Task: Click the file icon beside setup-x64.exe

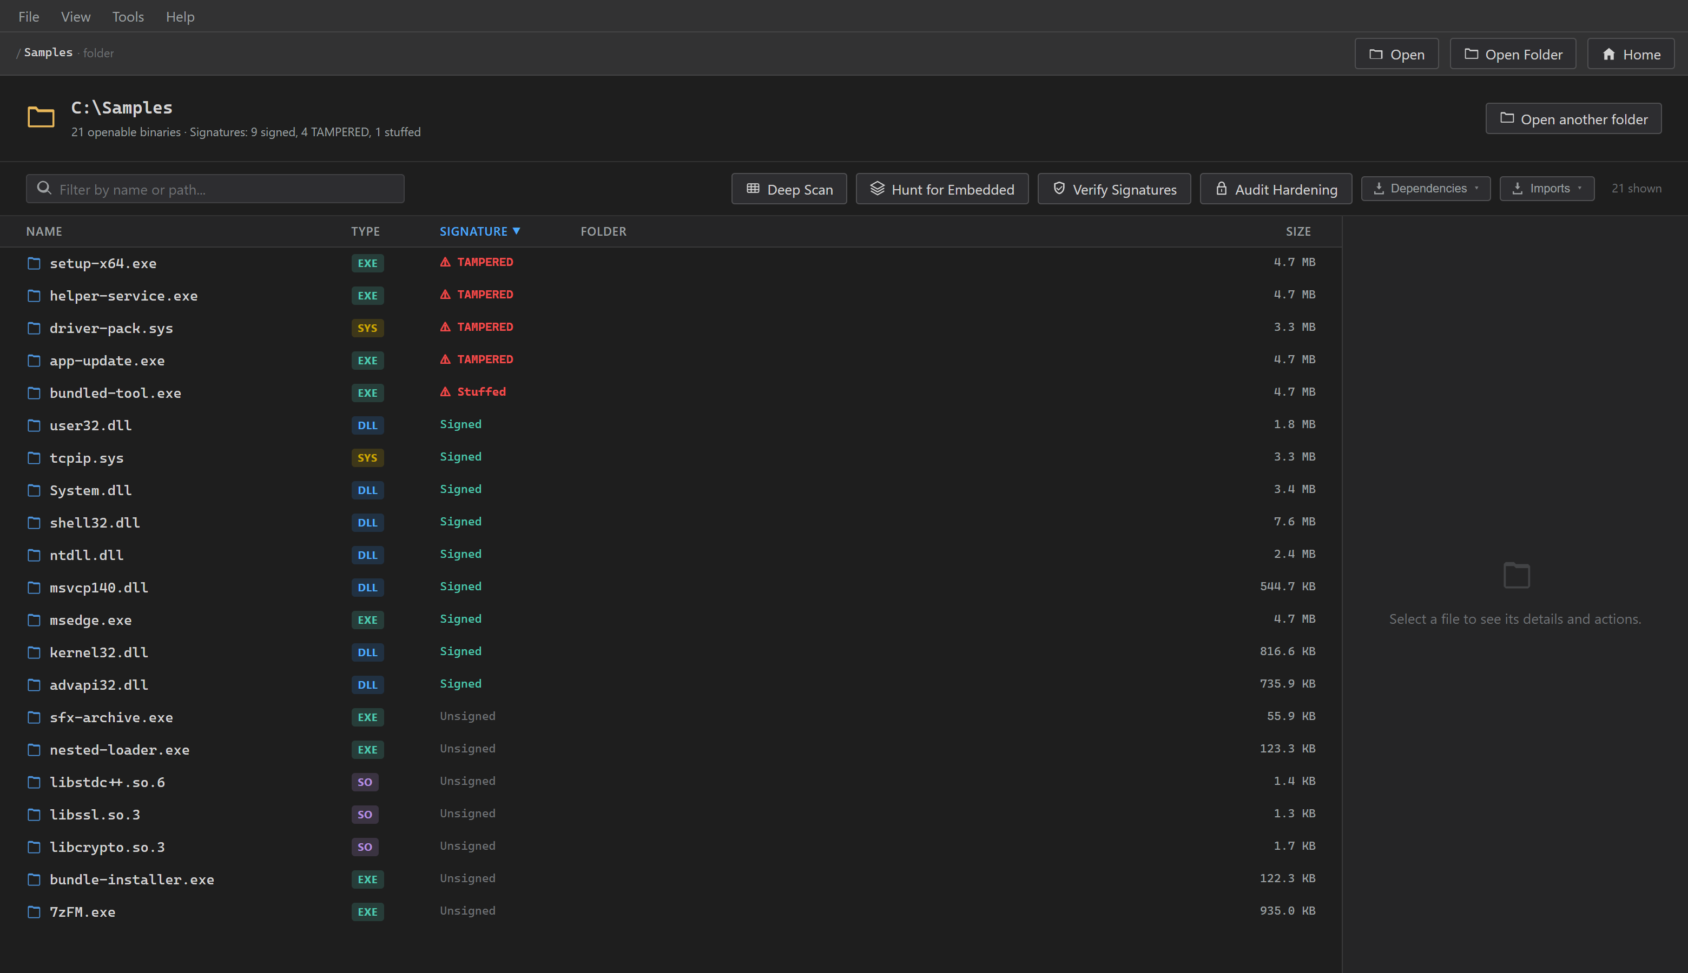Action: click(34, 263)
